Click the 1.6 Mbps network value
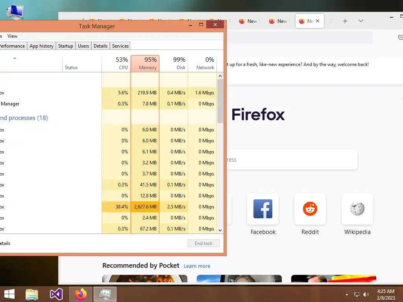 click(204, 93)
